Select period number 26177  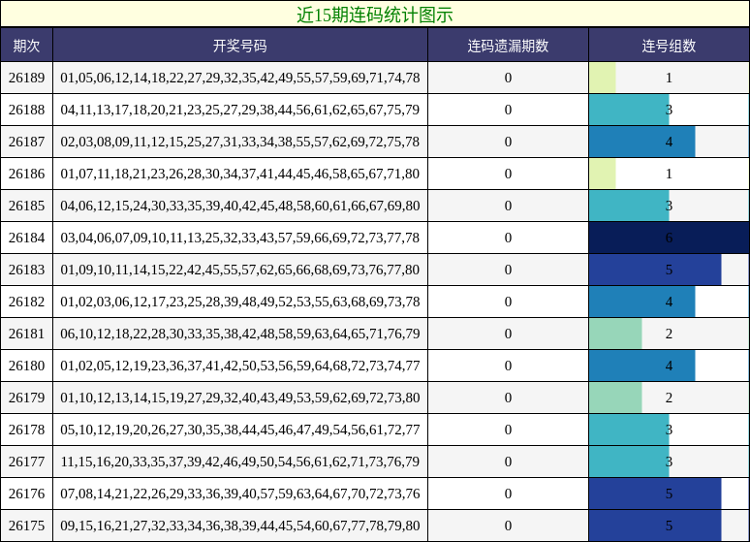[26, 462]
